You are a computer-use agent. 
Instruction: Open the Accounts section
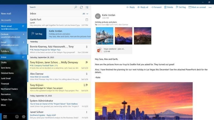[6, 20]
